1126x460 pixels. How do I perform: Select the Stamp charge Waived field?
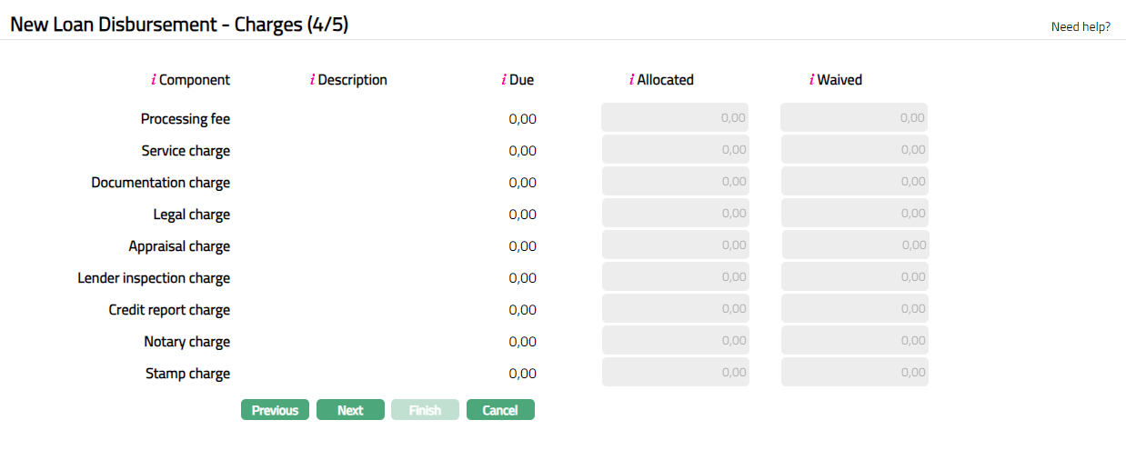(x=854, y=372)
